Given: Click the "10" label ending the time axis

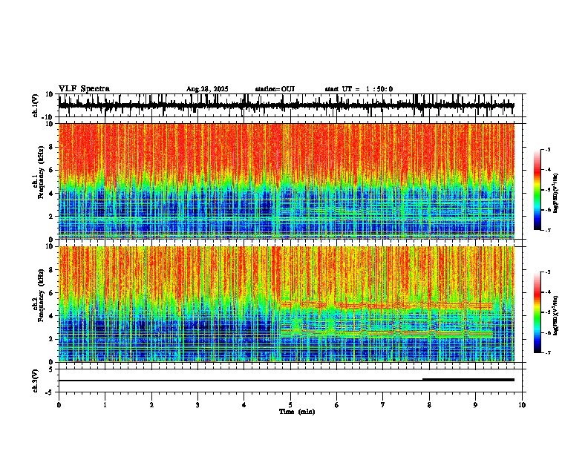Looking at the screenshot, I should [x=522, y=405].
